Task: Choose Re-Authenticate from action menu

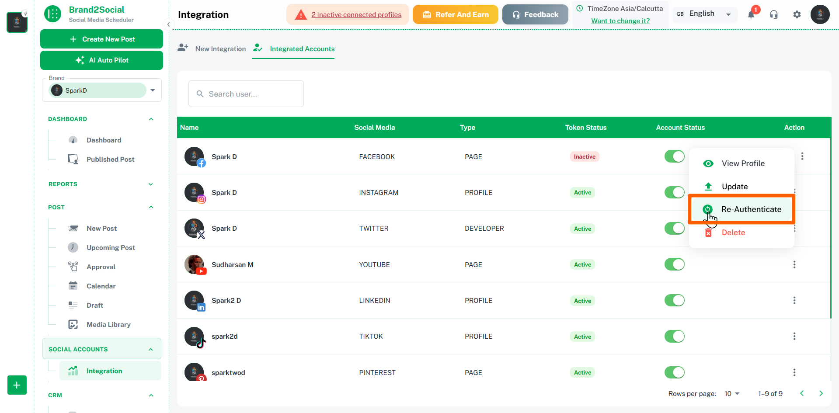Action: [x=742, y=209]
